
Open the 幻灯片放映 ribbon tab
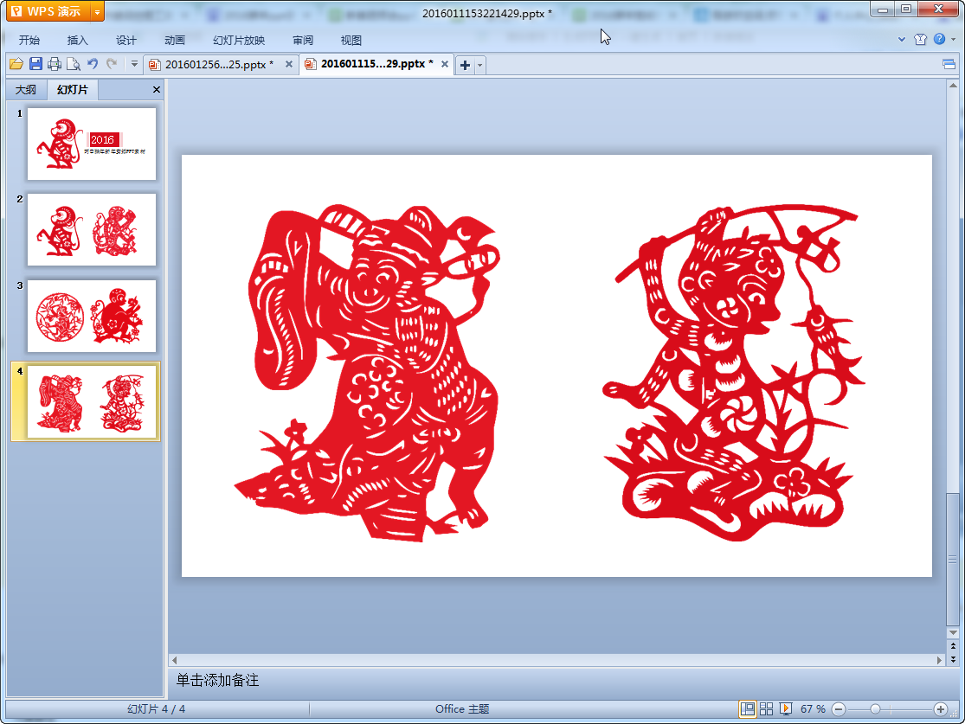pos(239,40)
